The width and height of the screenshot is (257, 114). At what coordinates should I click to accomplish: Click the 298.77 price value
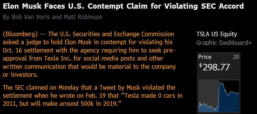click(x=216, y=67)
